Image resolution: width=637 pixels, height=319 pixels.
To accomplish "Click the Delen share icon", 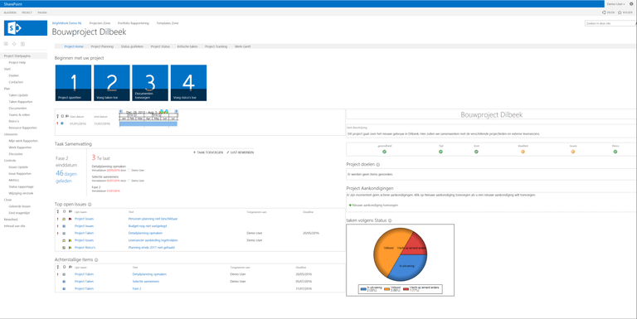I will (x=604, y=12).
